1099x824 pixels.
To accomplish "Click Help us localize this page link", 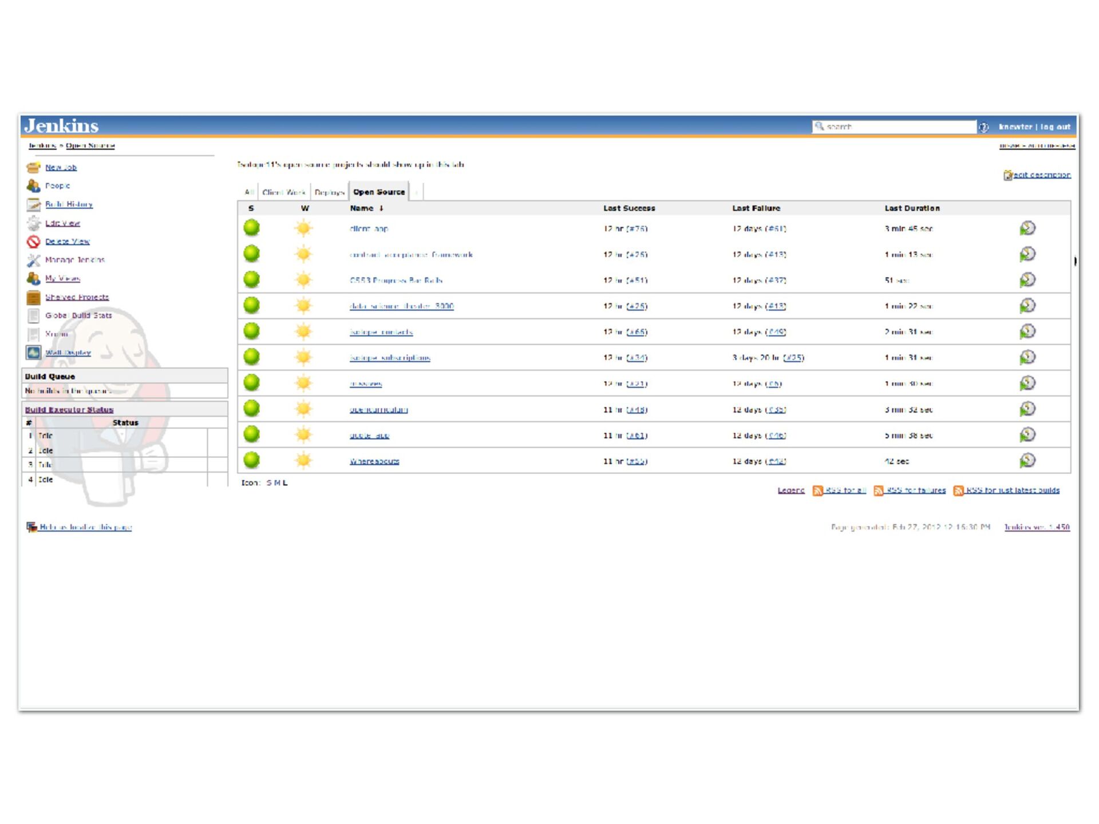I will pyautogui.click(x=86, y=527).
